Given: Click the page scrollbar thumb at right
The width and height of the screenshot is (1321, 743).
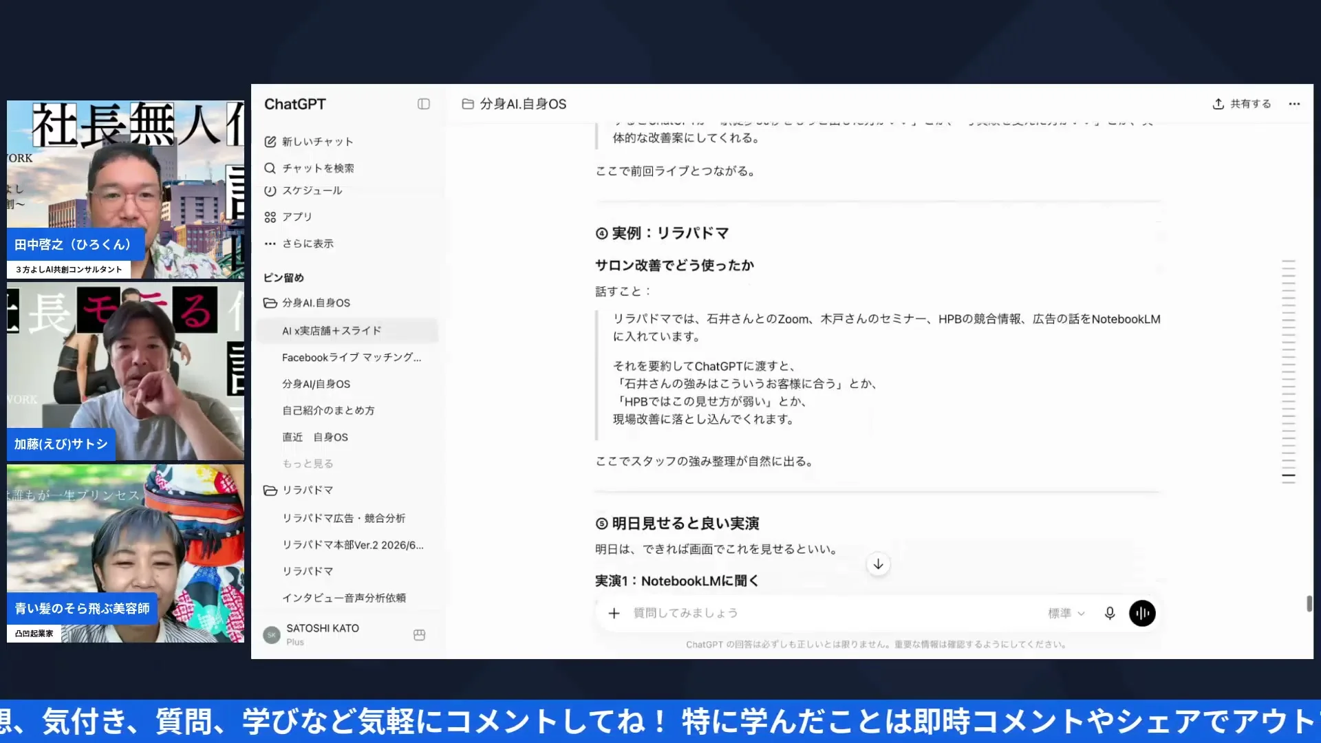Looking at the screenshot, I should coord(1309,603).
